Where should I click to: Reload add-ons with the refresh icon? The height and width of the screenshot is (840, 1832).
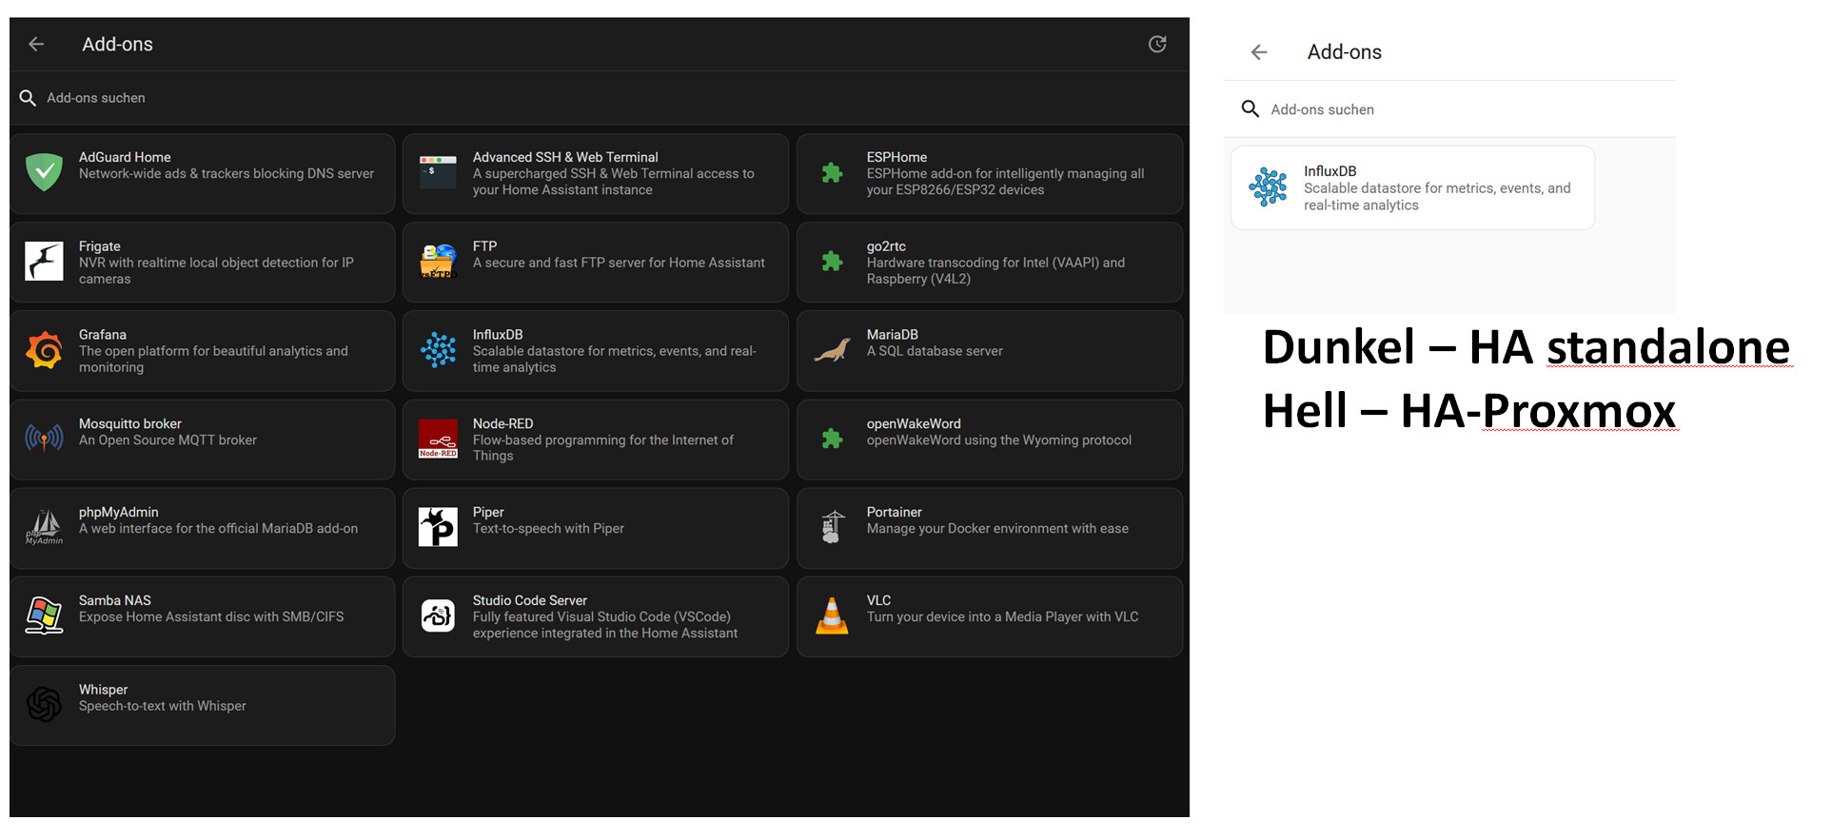pos(1157,44)
